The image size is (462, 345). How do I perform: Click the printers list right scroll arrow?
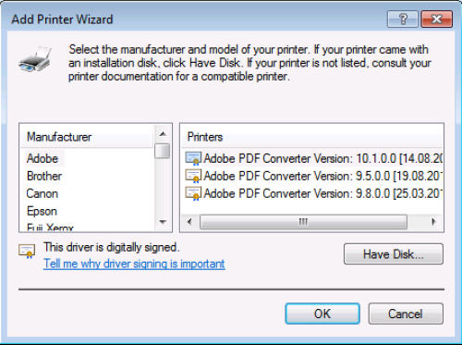tap(433, 222)
